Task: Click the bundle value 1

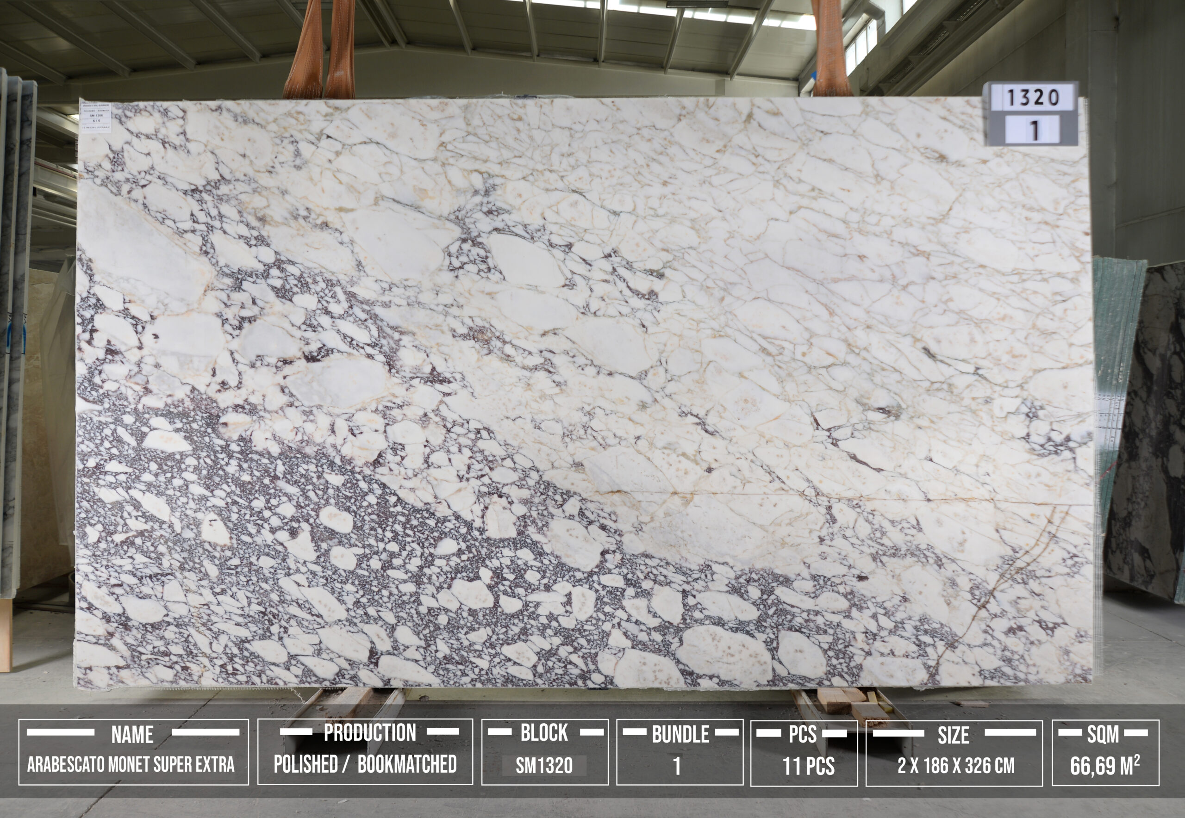Action: pos(677,766)
